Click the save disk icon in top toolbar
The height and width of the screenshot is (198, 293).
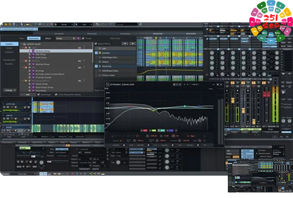[14, 25]
